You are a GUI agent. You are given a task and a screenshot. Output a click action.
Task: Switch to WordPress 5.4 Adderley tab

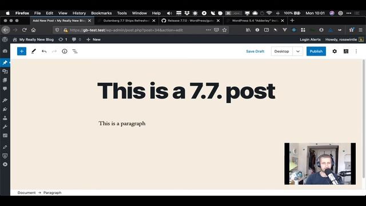point(255,21)
